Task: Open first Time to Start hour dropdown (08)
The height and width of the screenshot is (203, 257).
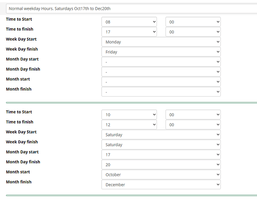Action: click(x=129, y=22)
